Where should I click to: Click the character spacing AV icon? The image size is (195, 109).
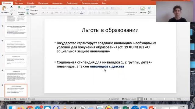70,13
